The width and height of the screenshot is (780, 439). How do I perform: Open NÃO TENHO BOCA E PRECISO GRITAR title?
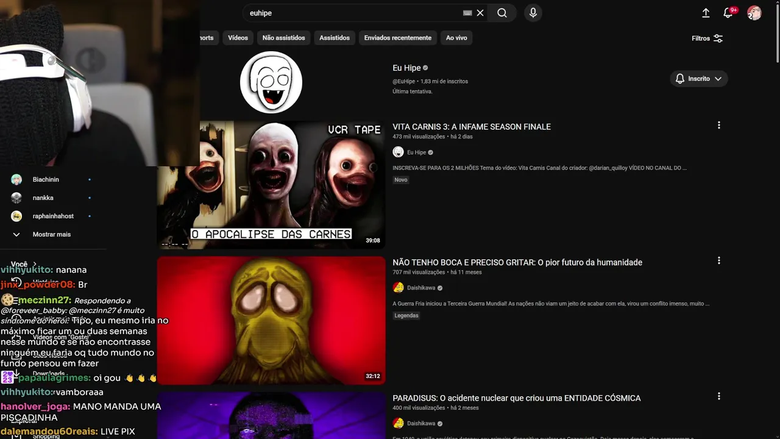tap(517, 262)
